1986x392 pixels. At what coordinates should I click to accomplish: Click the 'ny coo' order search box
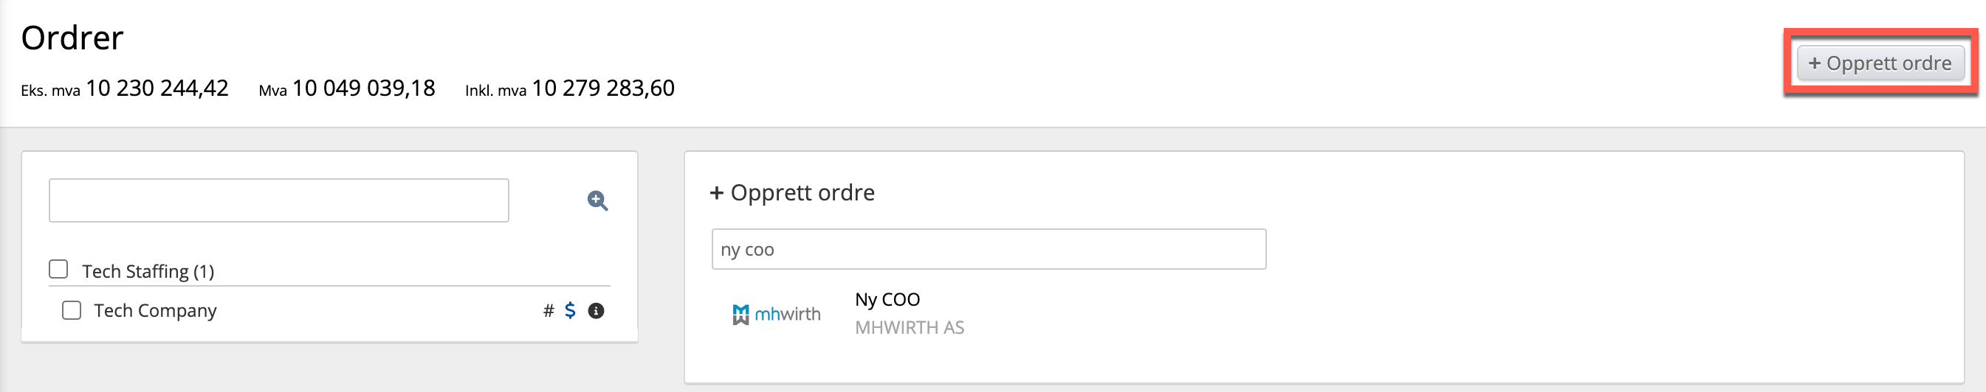[x=988, y=250]
